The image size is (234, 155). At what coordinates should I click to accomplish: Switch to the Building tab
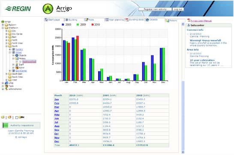(x=73, y=20)
